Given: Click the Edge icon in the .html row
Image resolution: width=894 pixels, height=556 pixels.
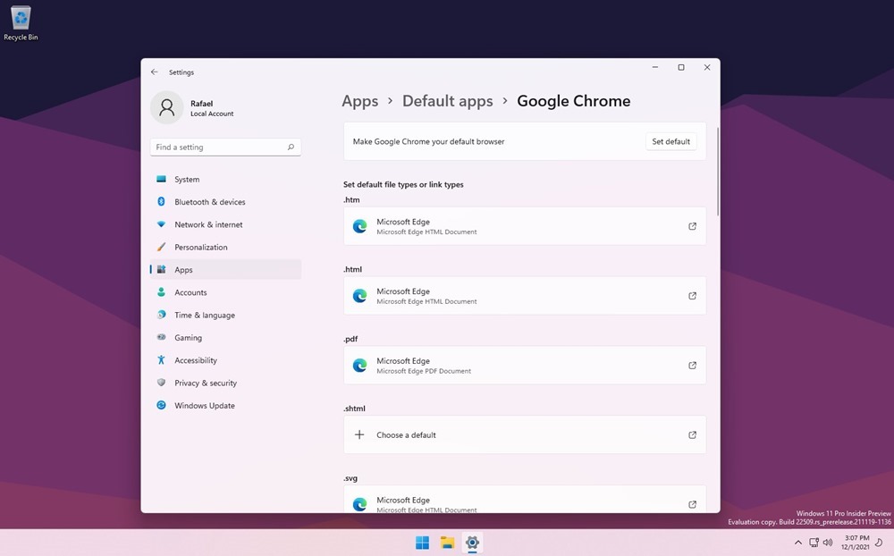Looking at the screenshot, I should pos(359,296).
